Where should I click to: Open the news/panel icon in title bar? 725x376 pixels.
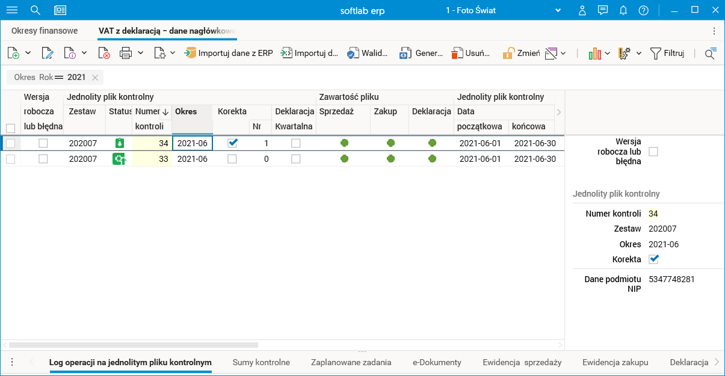coord(60,10)
